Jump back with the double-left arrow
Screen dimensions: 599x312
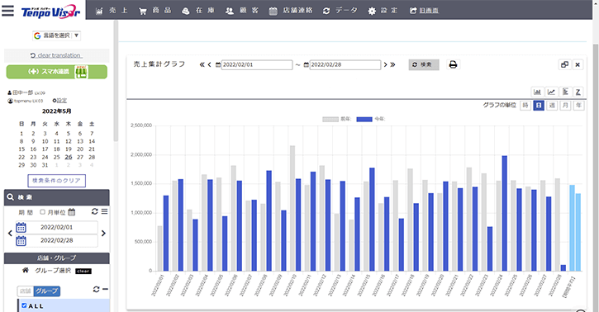[x=202, y=64]
